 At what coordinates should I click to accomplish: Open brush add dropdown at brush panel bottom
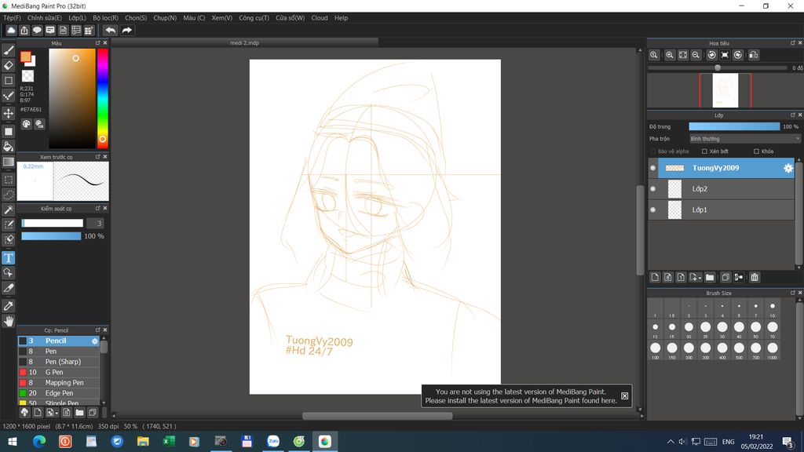tap(52, 413)
